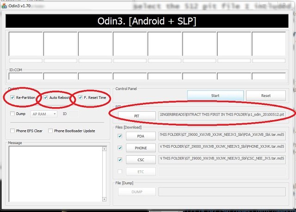Uncheck the PDA file checkbox
This screenshot has width=296, height=212.
click(x=120, y=136)
